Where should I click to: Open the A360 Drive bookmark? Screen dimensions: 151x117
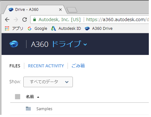[x=99, y=28]
